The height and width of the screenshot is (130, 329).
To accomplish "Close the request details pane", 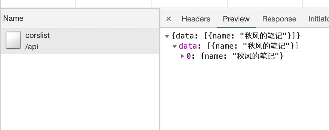I will 169,19.
